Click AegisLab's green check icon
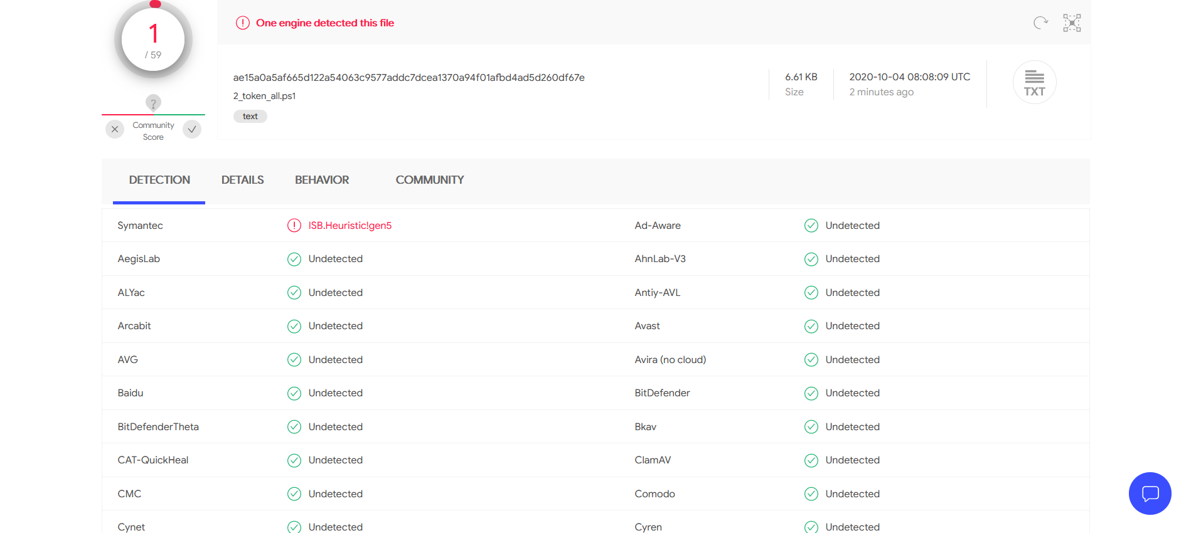 click(x=294, y=259)
